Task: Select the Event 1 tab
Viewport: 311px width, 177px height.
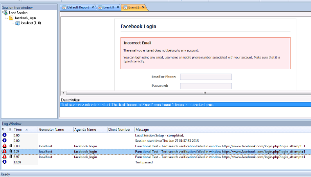Action: [133, 7]
